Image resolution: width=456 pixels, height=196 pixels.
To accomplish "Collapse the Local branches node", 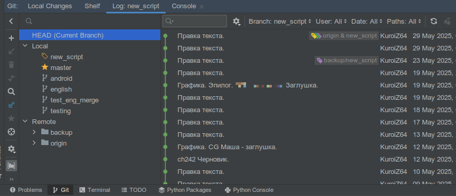I will pyautogui.click(x=25, y=46).
